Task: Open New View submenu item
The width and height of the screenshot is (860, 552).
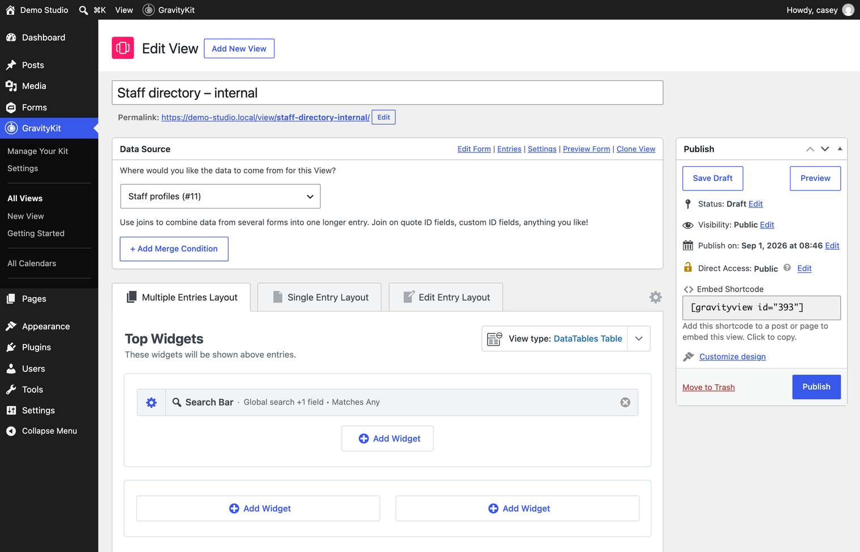Action: 25,216
